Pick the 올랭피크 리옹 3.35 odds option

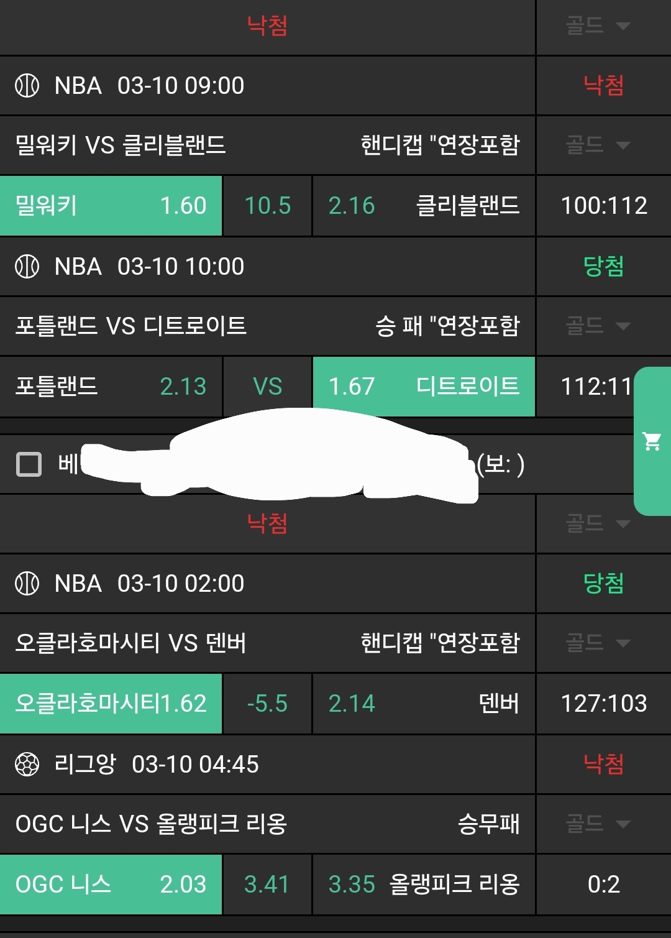click(424, 885)
